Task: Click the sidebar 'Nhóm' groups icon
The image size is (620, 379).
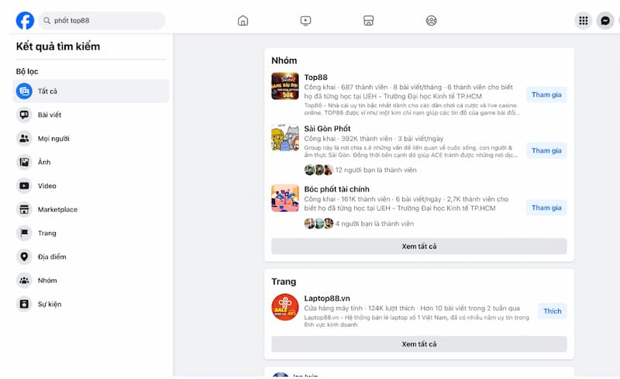Action: pos(24,281)
